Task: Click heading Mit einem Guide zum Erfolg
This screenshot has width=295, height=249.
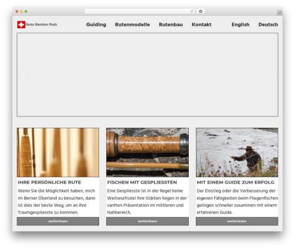Action: pos(235,182)
